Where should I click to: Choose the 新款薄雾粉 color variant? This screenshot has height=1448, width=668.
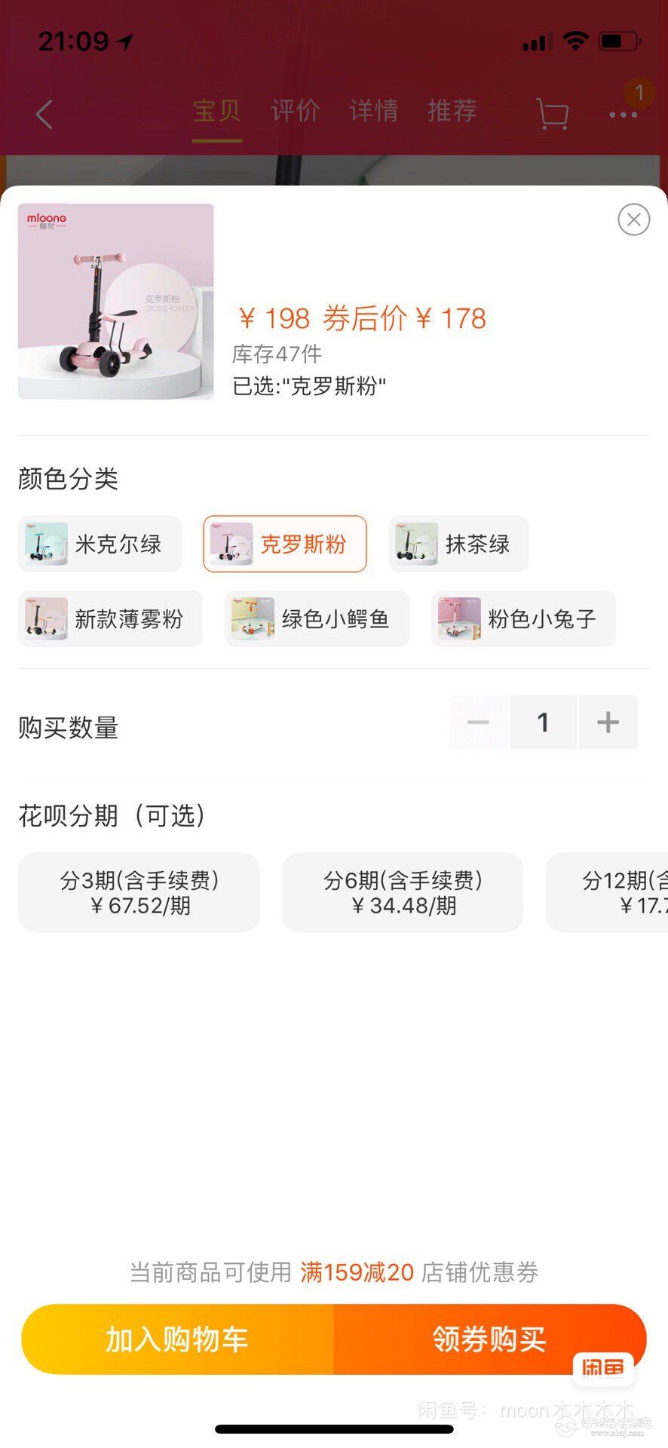click(x=110, y=619)
